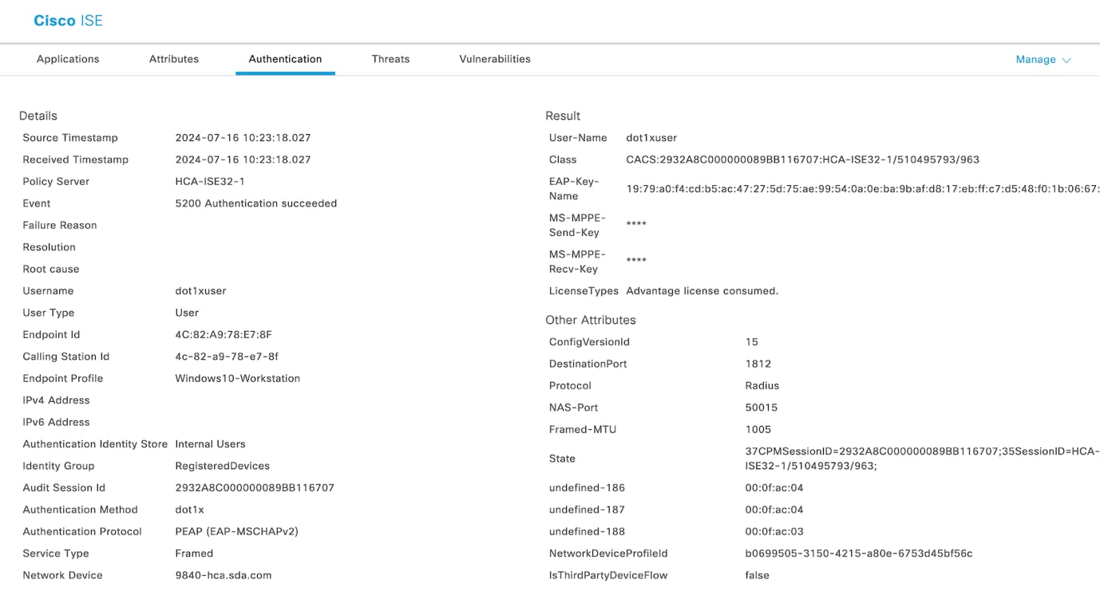The image size is (1100, 591).
Task: Click the Resolution label
Action: point(49,247)
